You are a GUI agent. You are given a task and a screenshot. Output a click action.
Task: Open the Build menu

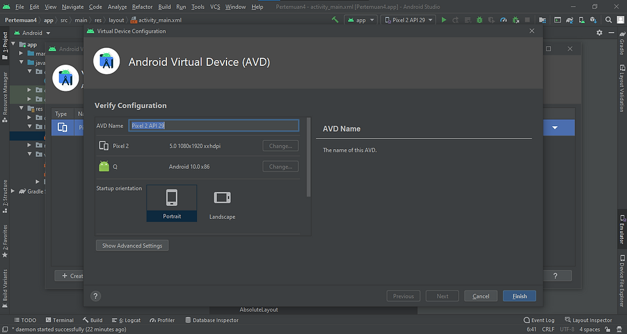pos(164,7)
